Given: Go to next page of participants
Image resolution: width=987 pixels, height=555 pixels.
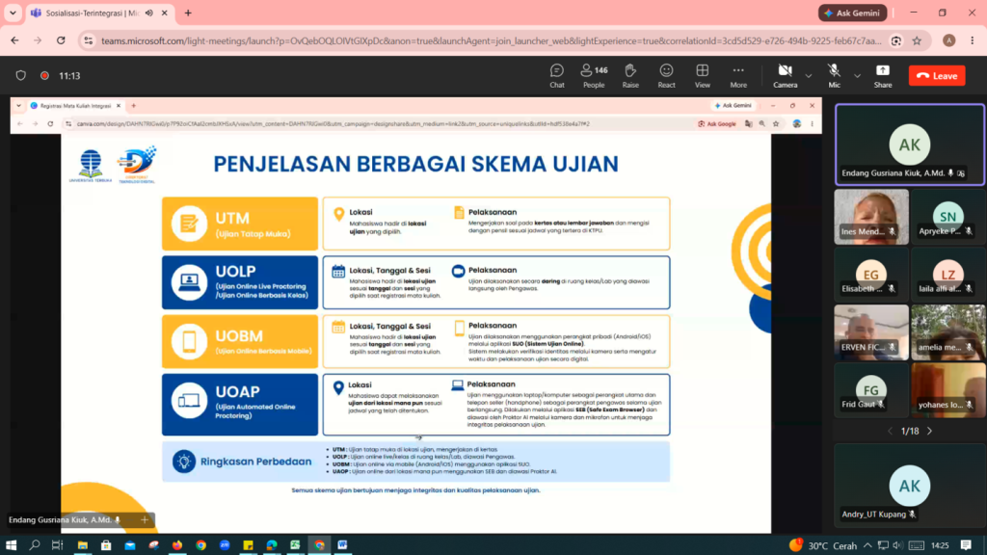Looking at the screenshot, I should coord(930,431).
